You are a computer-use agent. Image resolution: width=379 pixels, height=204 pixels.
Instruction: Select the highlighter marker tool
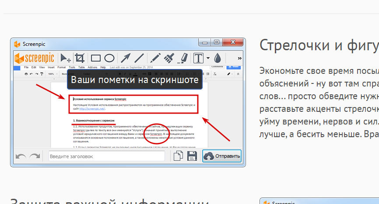pyautogui.click(x=183, y=58)
